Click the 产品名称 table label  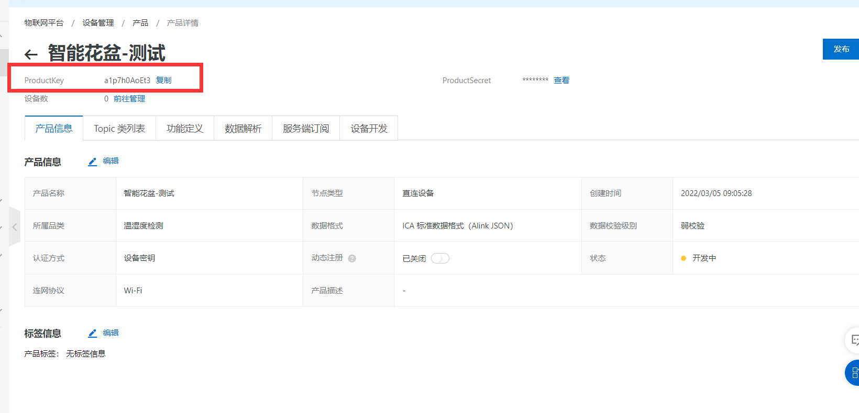click(49, 193)
